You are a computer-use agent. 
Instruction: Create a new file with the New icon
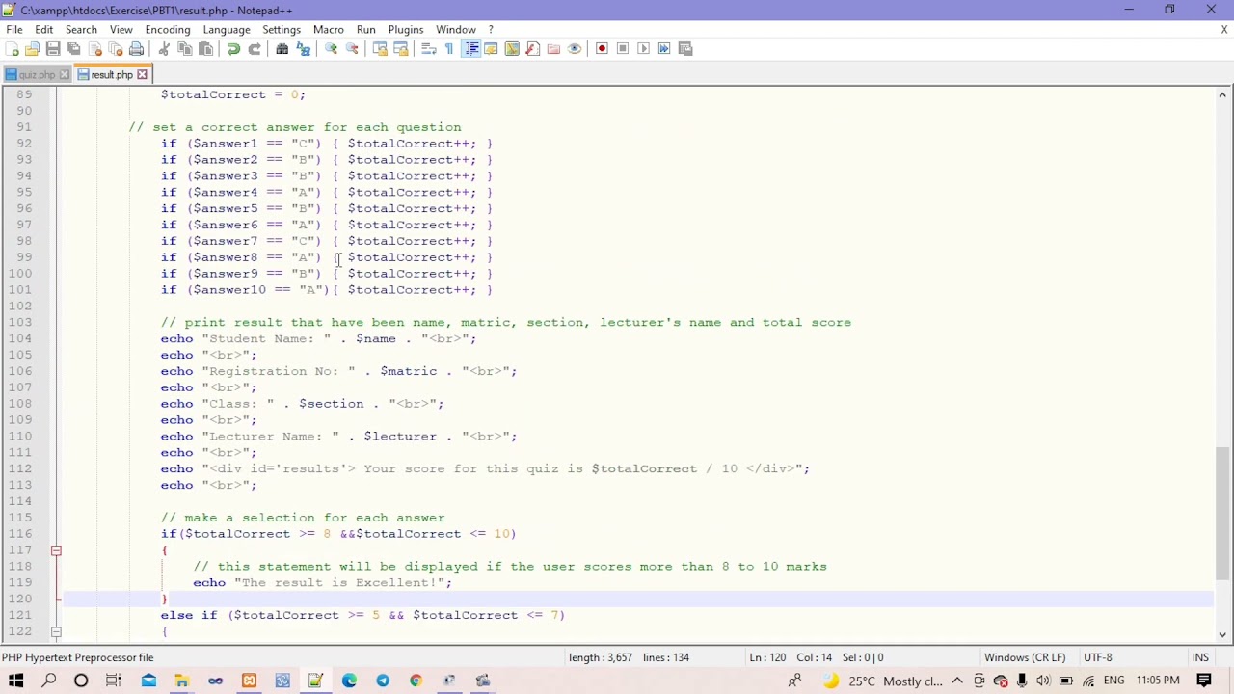[12, 49]
